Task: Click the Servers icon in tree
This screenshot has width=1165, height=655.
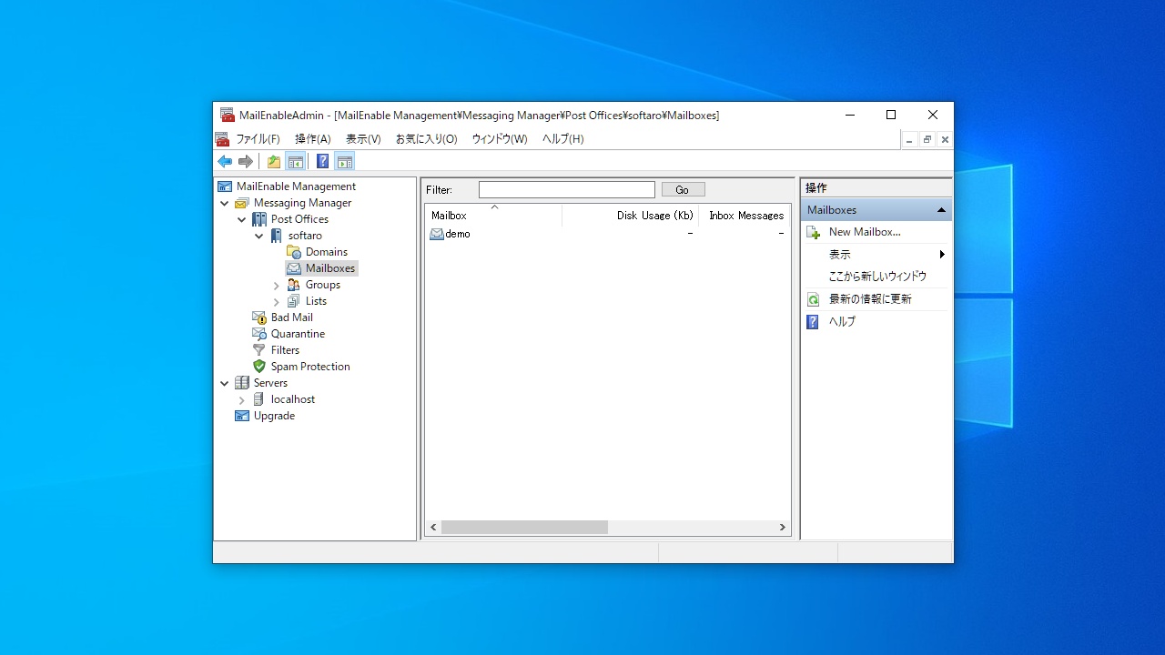Action: point(242,383)
